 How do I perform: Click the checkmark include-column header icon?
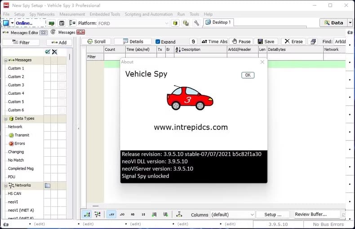click(x=47, y=52)
